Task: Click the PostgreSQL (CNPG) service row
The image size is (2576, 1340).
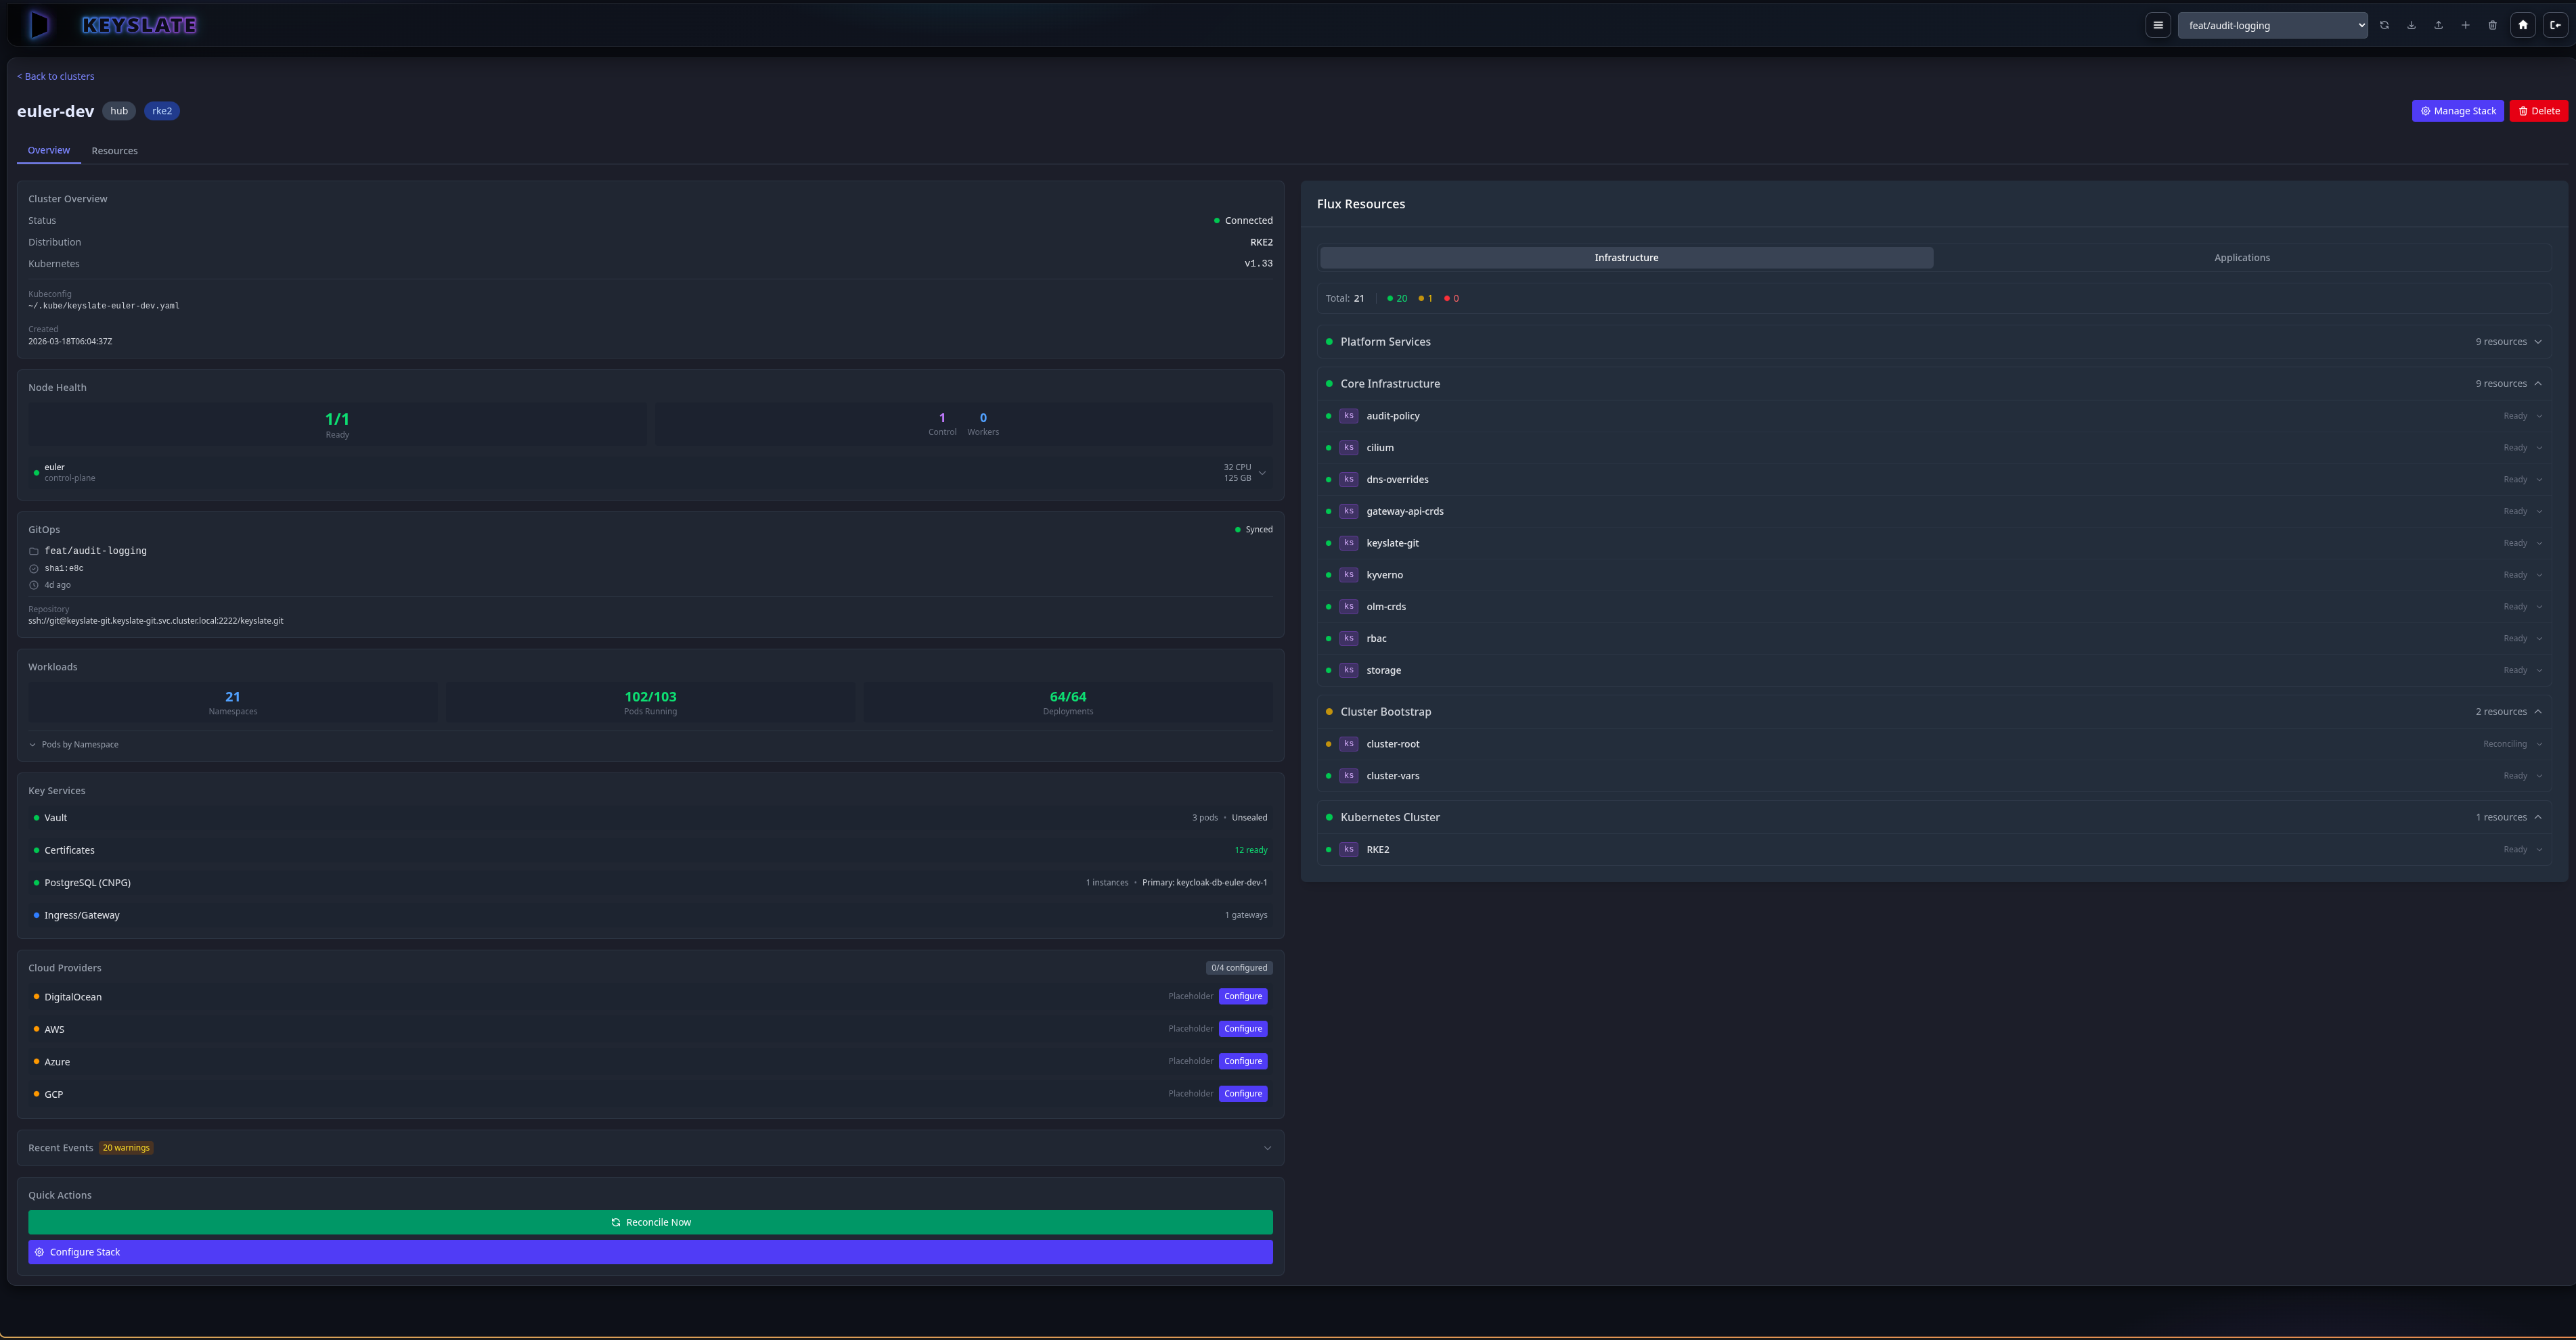Action: 650,882
